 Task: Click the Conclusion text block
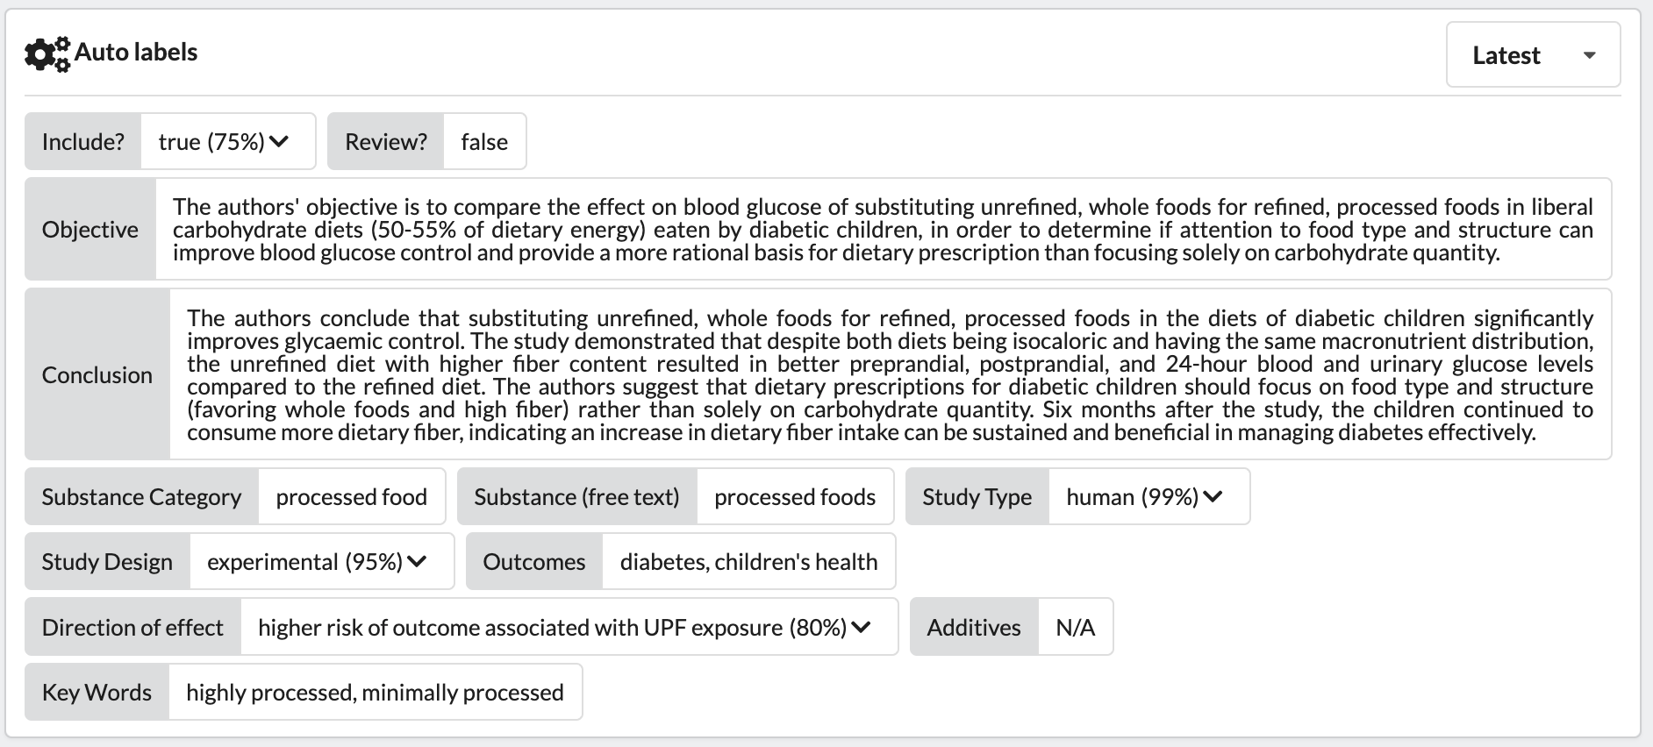point(890,374)
